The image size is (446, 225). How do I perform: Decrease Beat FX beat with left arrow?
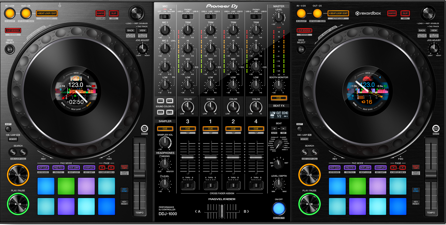[274, 128]
